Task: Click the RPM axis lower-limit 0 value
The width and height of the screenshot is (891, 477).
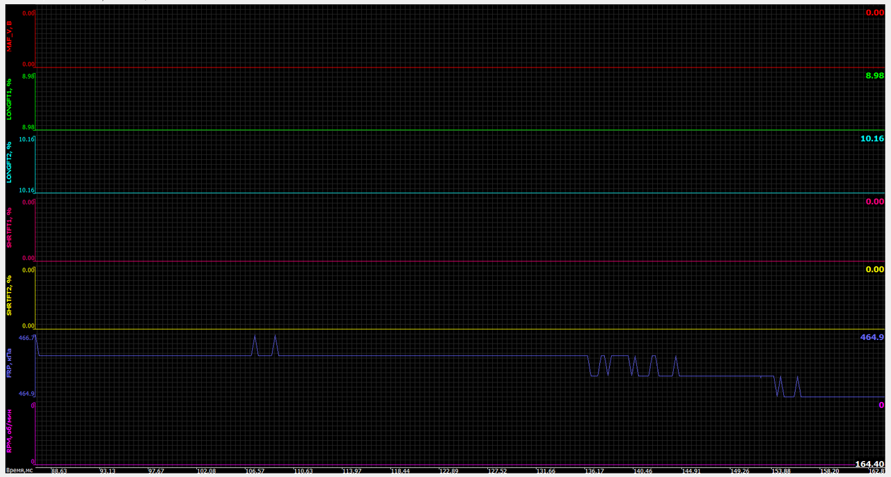Action: [x=33, y=461]
